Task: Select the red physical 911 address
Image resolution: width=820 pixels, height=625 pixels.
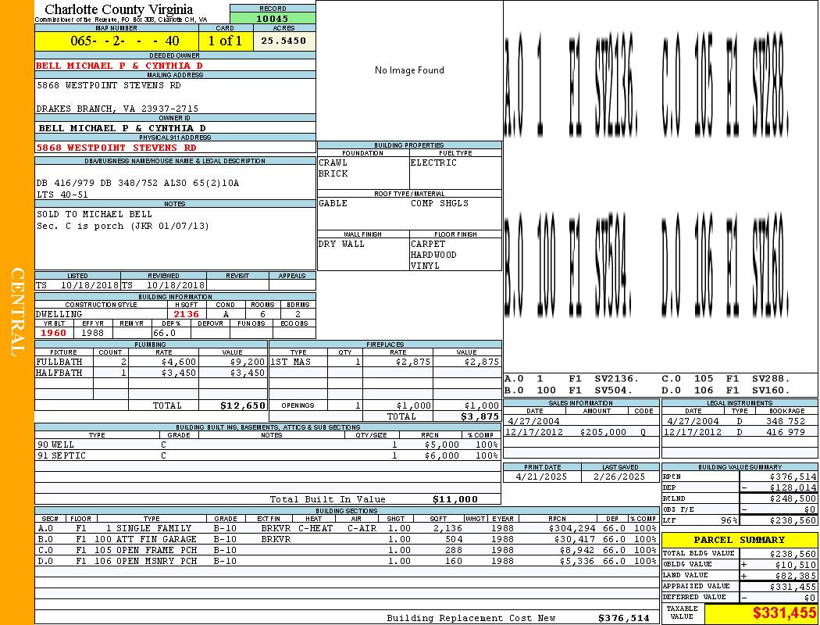Action: (x=116, y=148)
